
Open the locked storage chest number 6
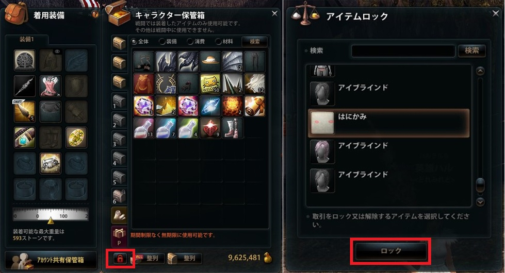tap(119, 196)
